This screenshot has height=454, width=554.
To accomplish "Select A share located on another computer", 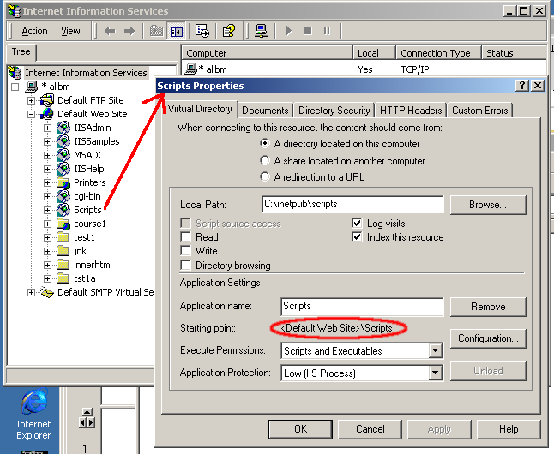I will 265,161.
